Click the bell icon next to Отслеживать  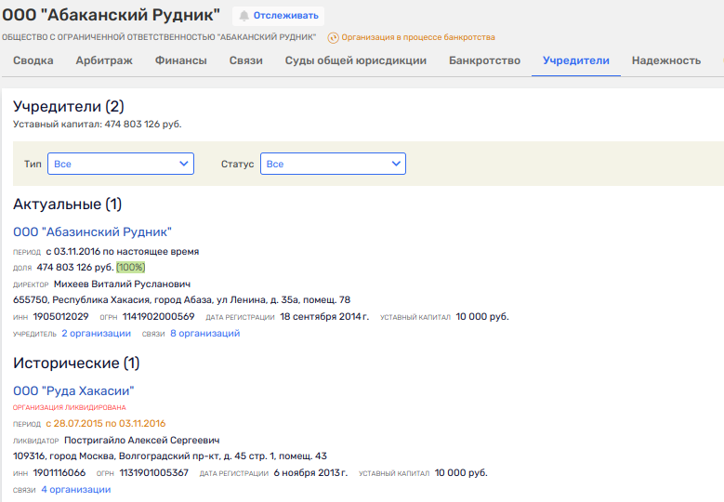click(x=244, y=16)
